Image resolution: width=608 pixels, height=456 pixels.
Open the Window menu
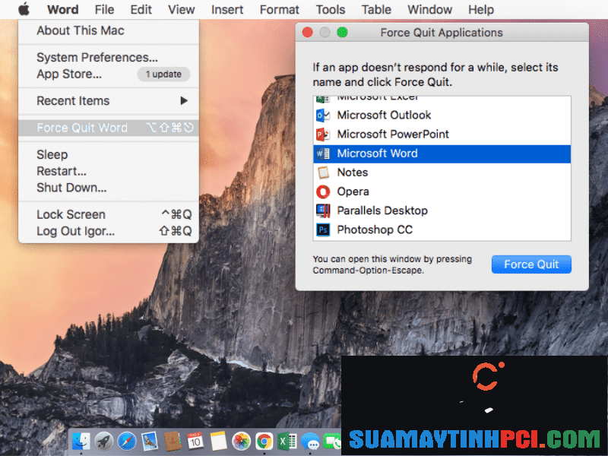click(x=429, y=9)
